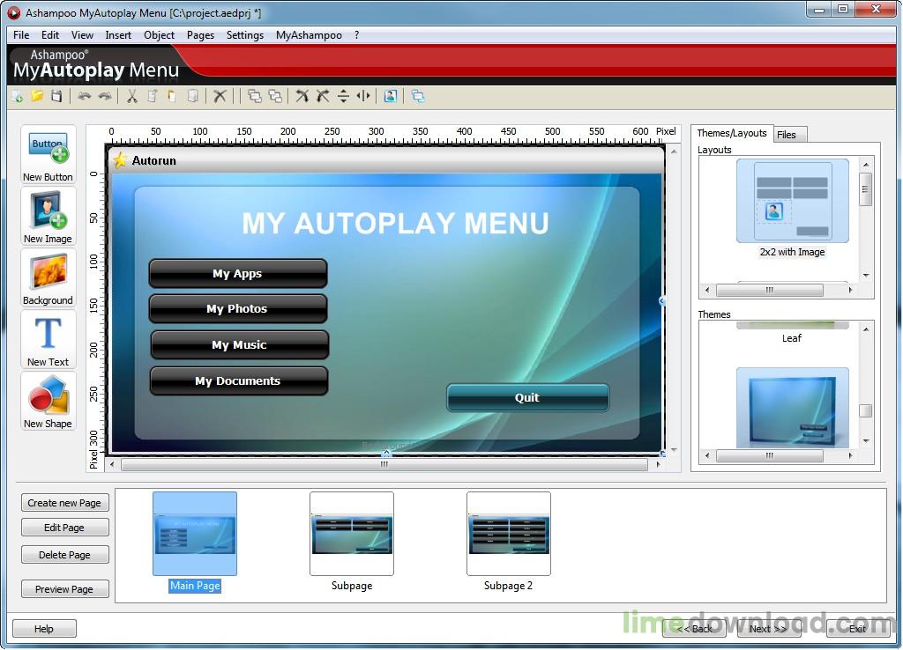Image resolution: width=903 pixels, height=650 pixels.
Task: Click the Preview Page button
Action: [64, 588]
